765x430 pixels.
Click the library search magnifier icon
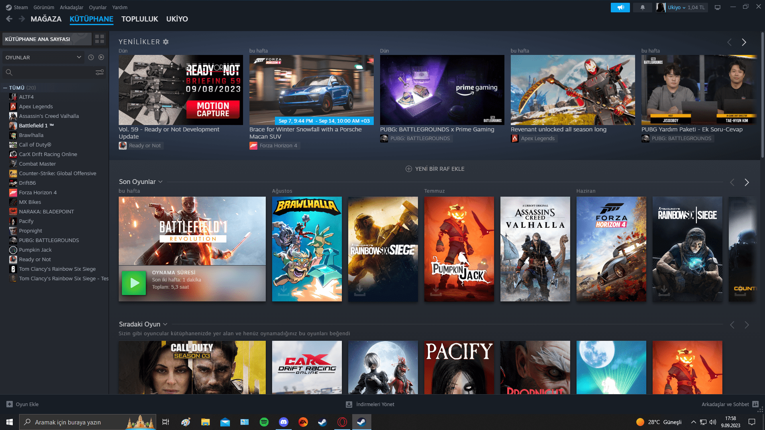pyautogui.click(x=9, y=72)
